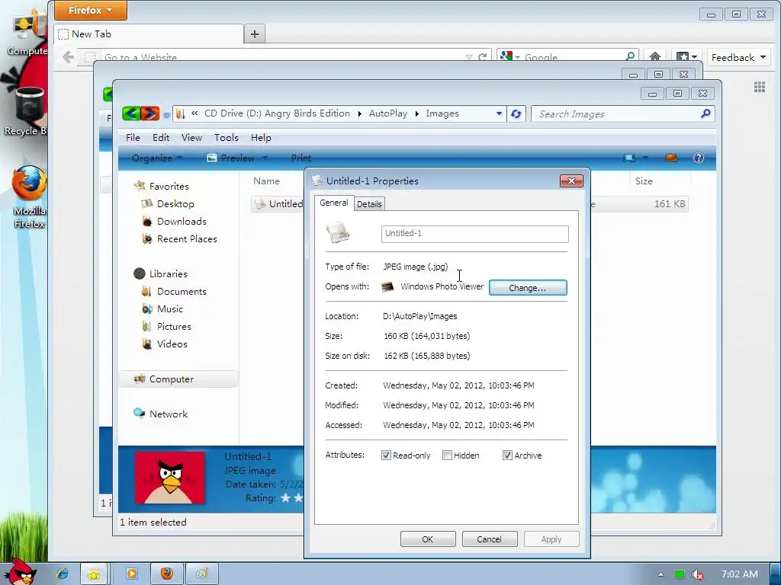The height and width of the screenshot is (585, 781).
Task: Open a new tab with plus button
Action: 255,34
